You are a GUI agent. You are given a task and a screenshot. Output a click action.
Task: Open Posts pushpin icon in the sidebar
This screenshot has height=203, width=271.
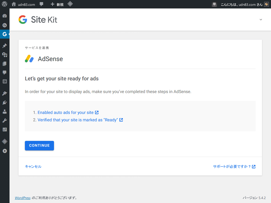pos(5,45)
